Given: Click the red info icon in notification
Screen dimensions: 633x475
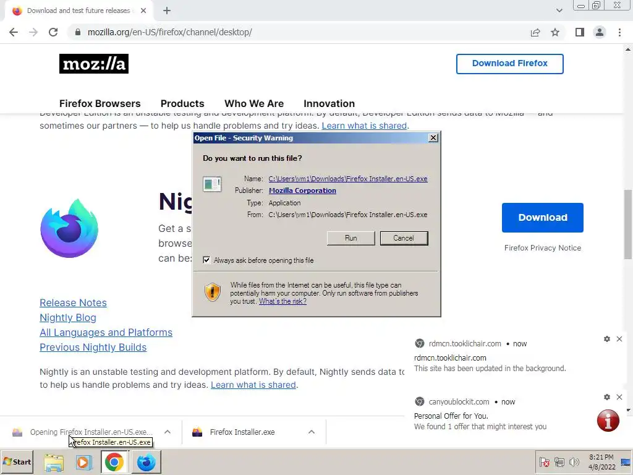Looking at the screenshot, I should [608, 421].
